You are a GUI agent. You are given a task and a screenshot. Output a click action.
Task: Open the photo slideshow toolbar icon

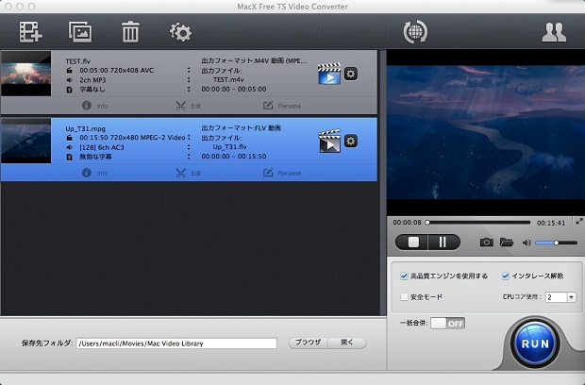click(x=80, y=32)
